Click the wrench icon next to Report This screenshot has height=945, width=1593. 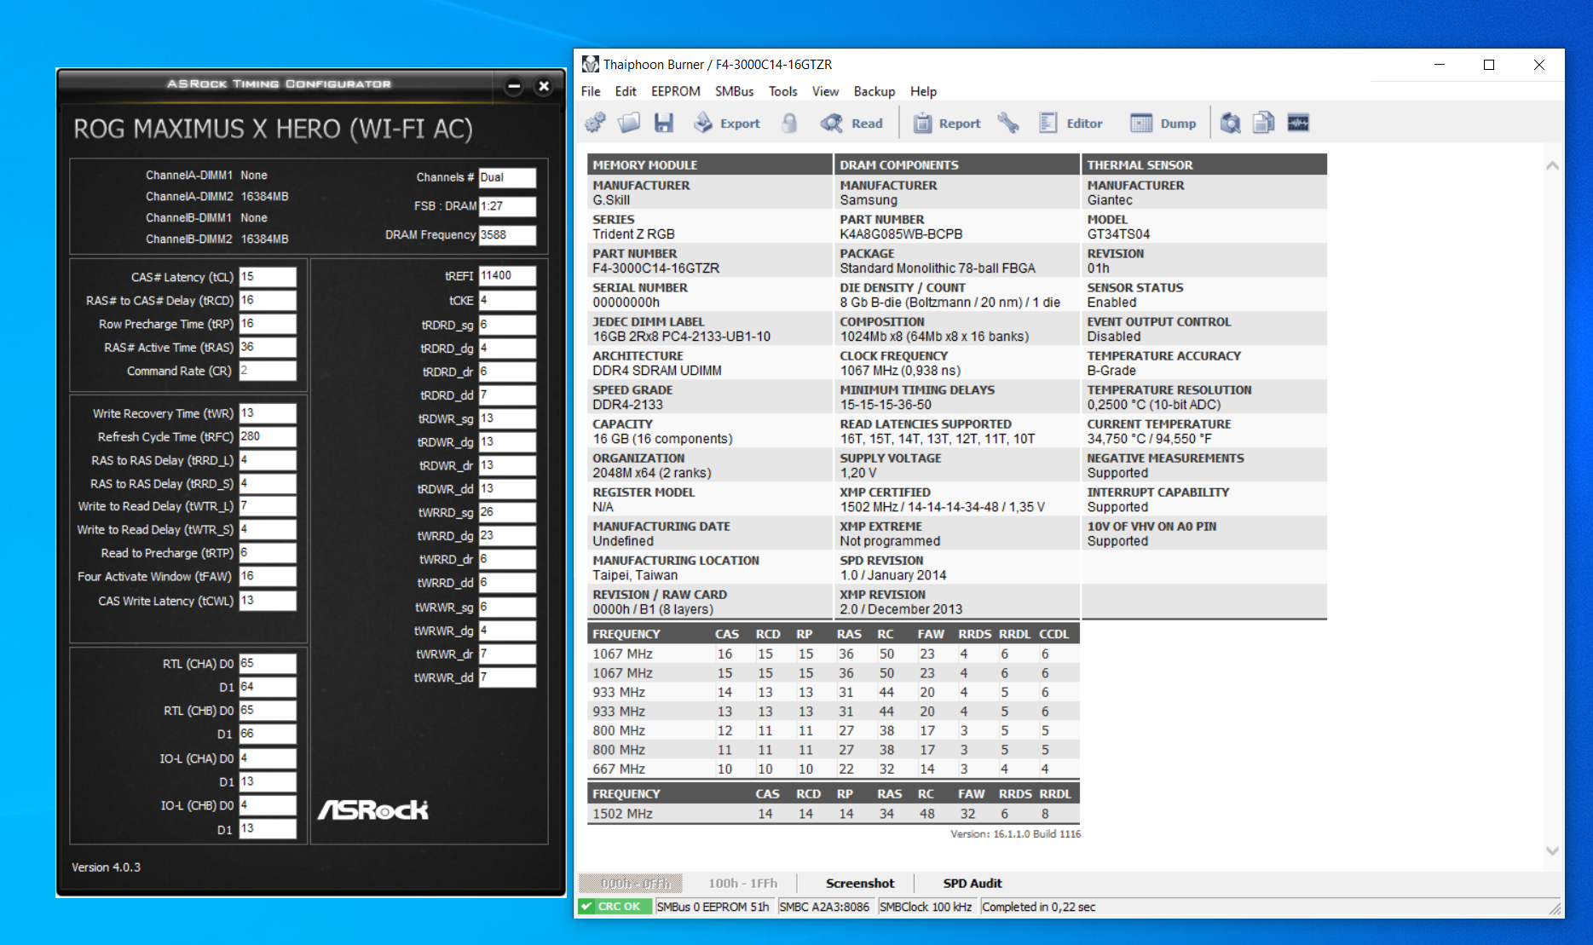tap(1008, 124)
